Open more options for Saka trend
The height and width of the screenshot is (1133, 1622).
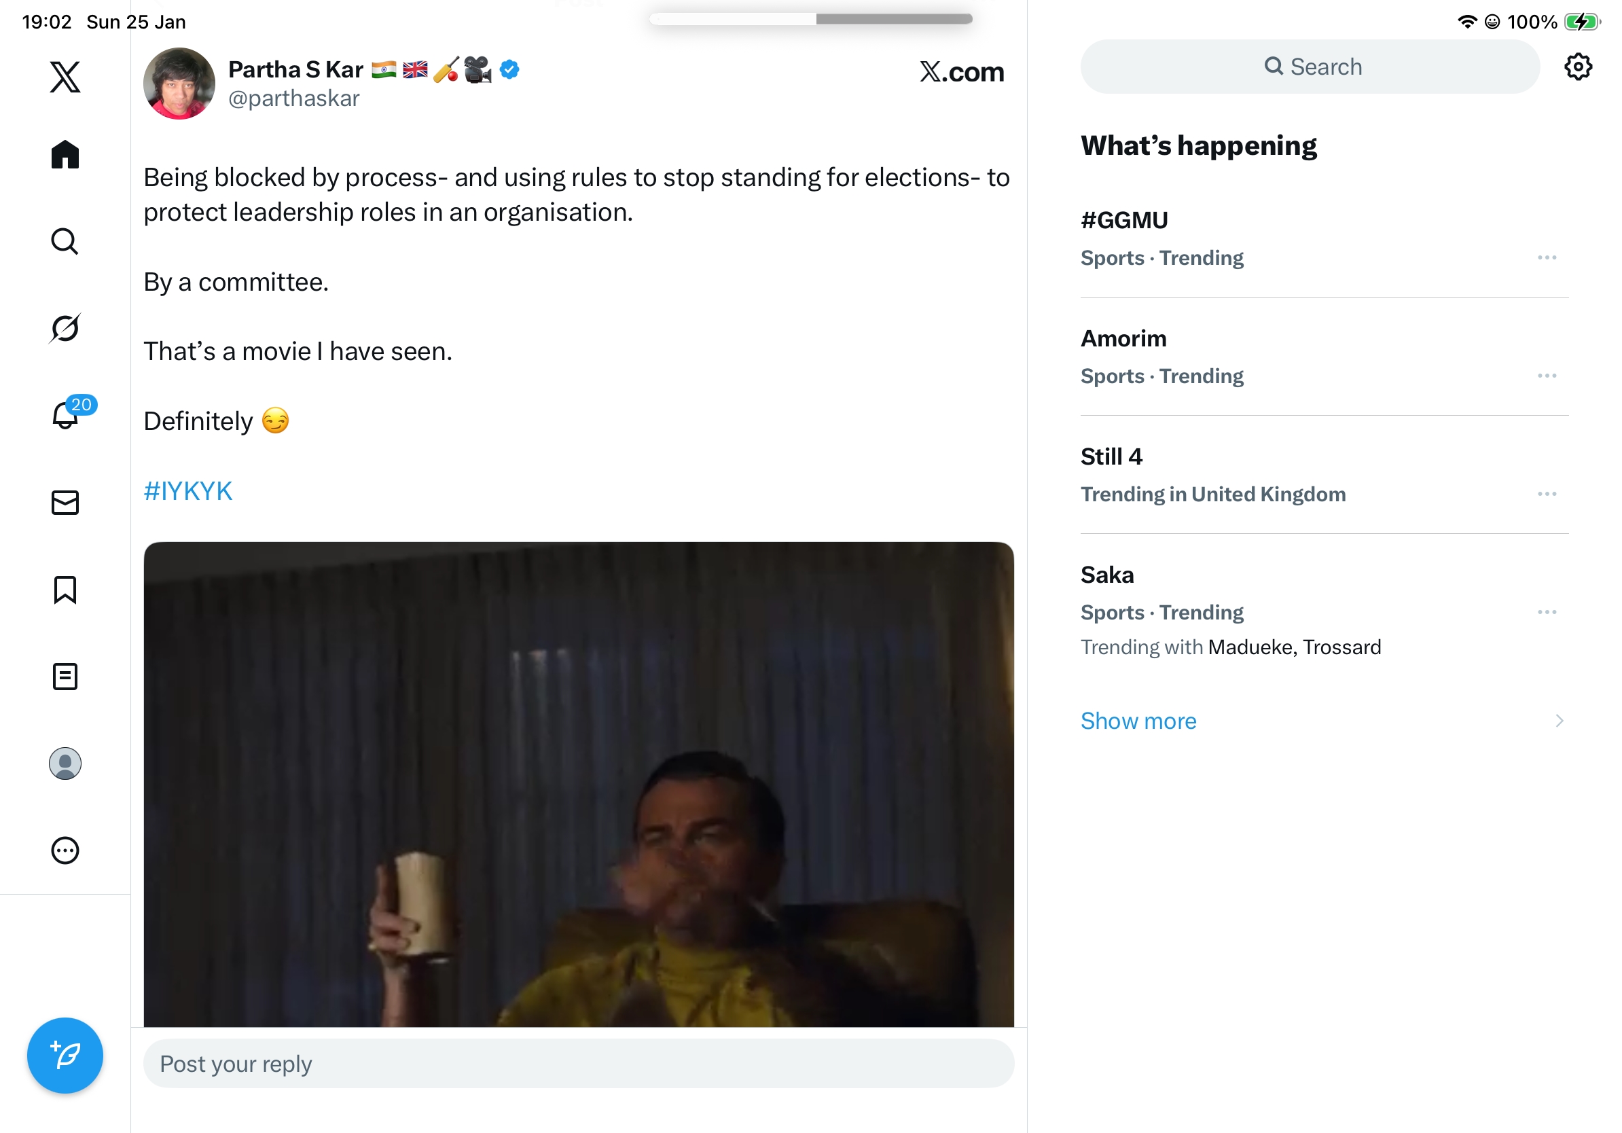point(1547,612)
